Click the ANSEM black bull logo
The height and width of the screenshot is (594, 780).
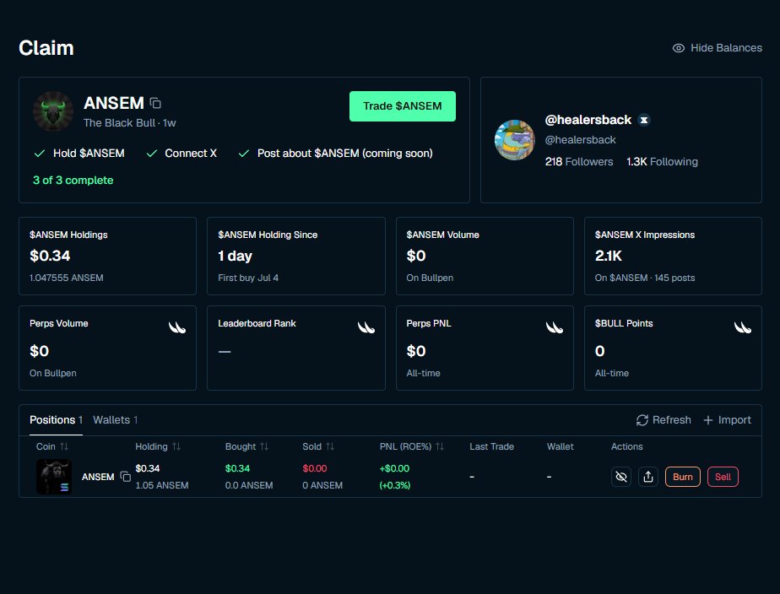[x=52, y=111]
